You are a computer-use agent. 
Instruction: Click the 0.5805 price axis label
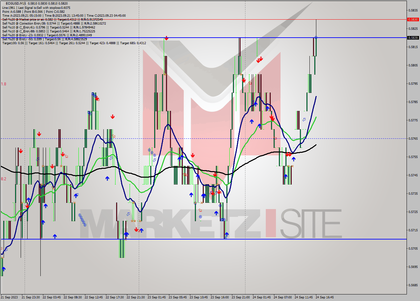point(413,65)
